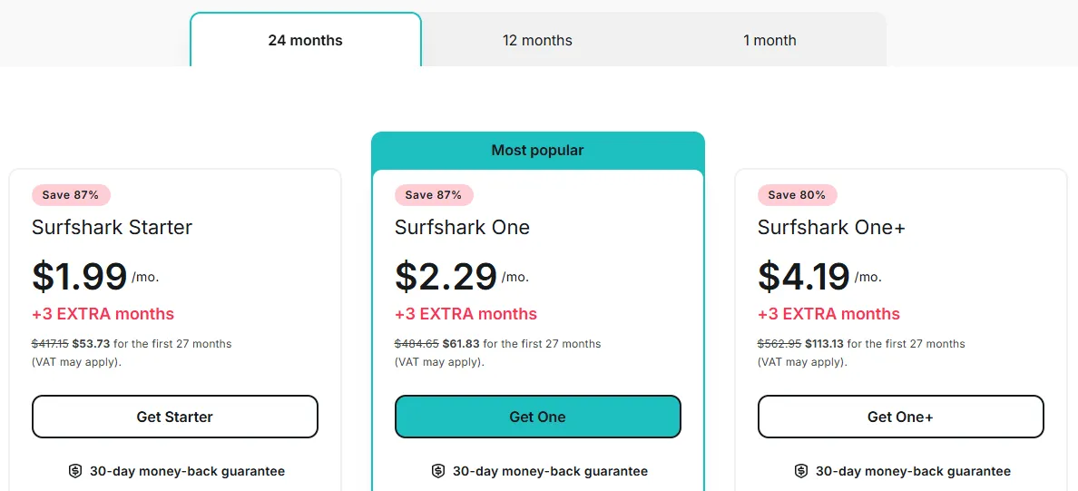The image size is (1078, 491).
Task: Select the 24 months plan tab
Action: 306,40
